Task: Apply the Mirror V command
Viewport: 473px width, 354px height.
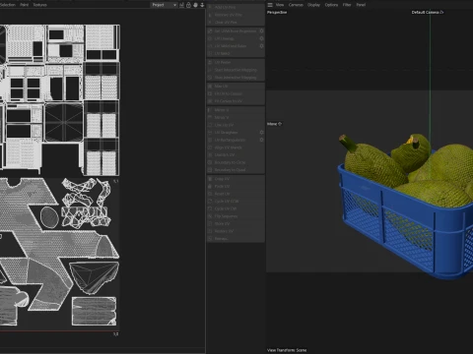Action: click(236, 117)
